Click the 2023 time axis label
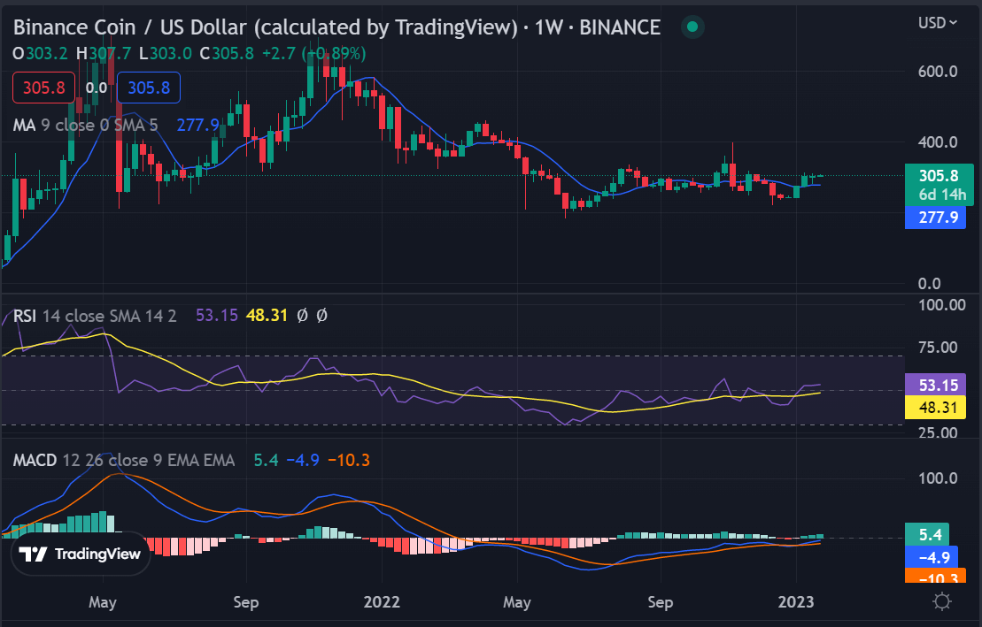This screenshot has height=627, width=982. (x=795, y=602)
